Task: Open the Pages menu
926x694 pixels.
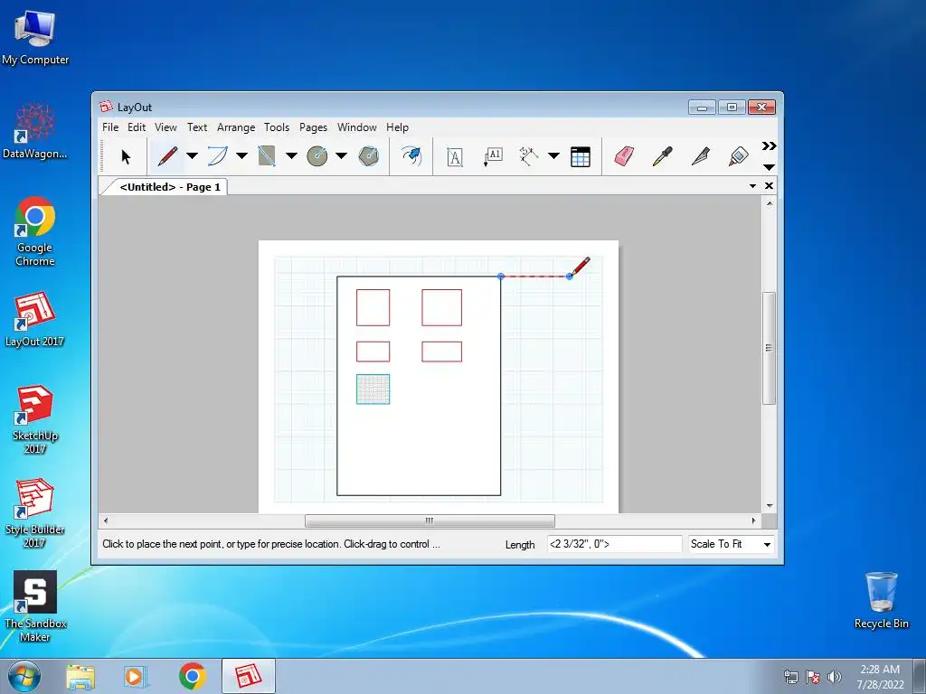Action: (x=313, y=127)
